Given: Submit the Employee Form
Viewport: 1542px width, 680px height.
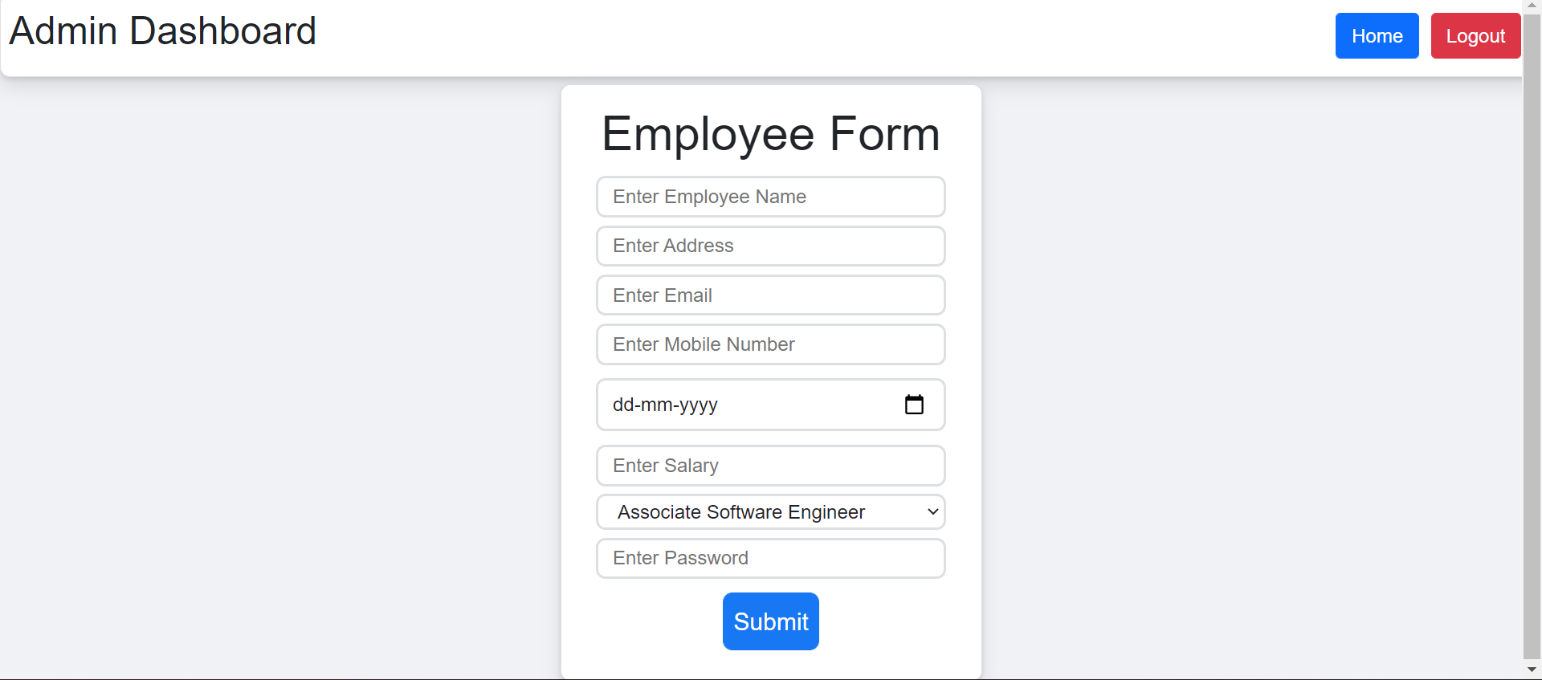Looking at the screenshot, I should 770,621.
